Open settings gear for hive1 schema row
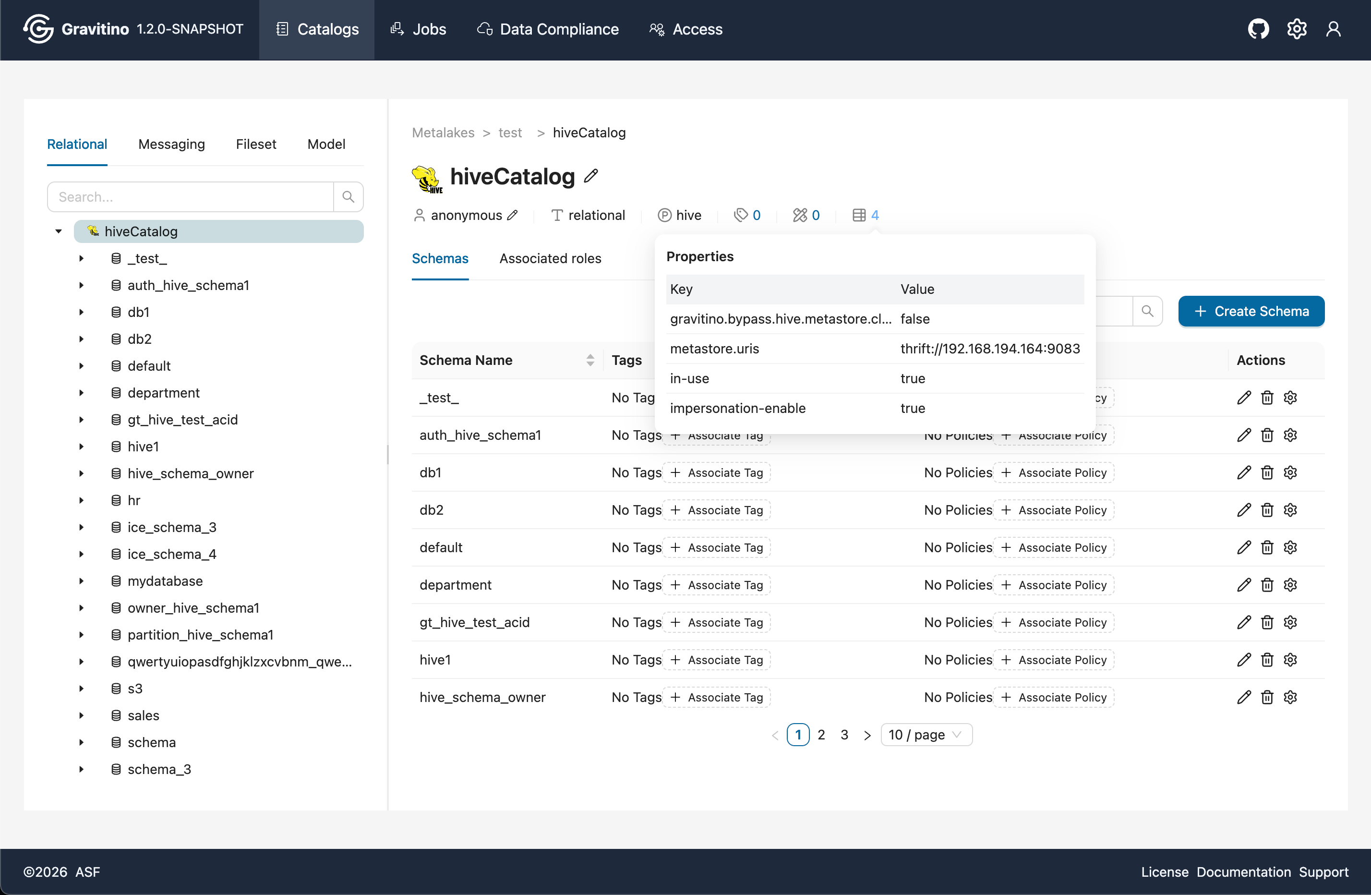The height and width of the screenshot is (895, 1371). pyautogui.click(x=1290, y=660)
